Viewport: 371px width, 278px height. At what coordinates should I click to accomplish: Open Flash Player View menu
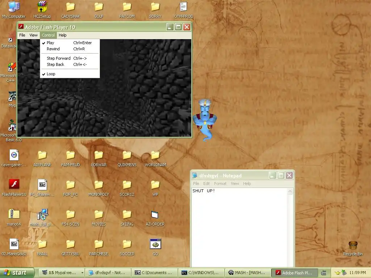pos(33,35)
